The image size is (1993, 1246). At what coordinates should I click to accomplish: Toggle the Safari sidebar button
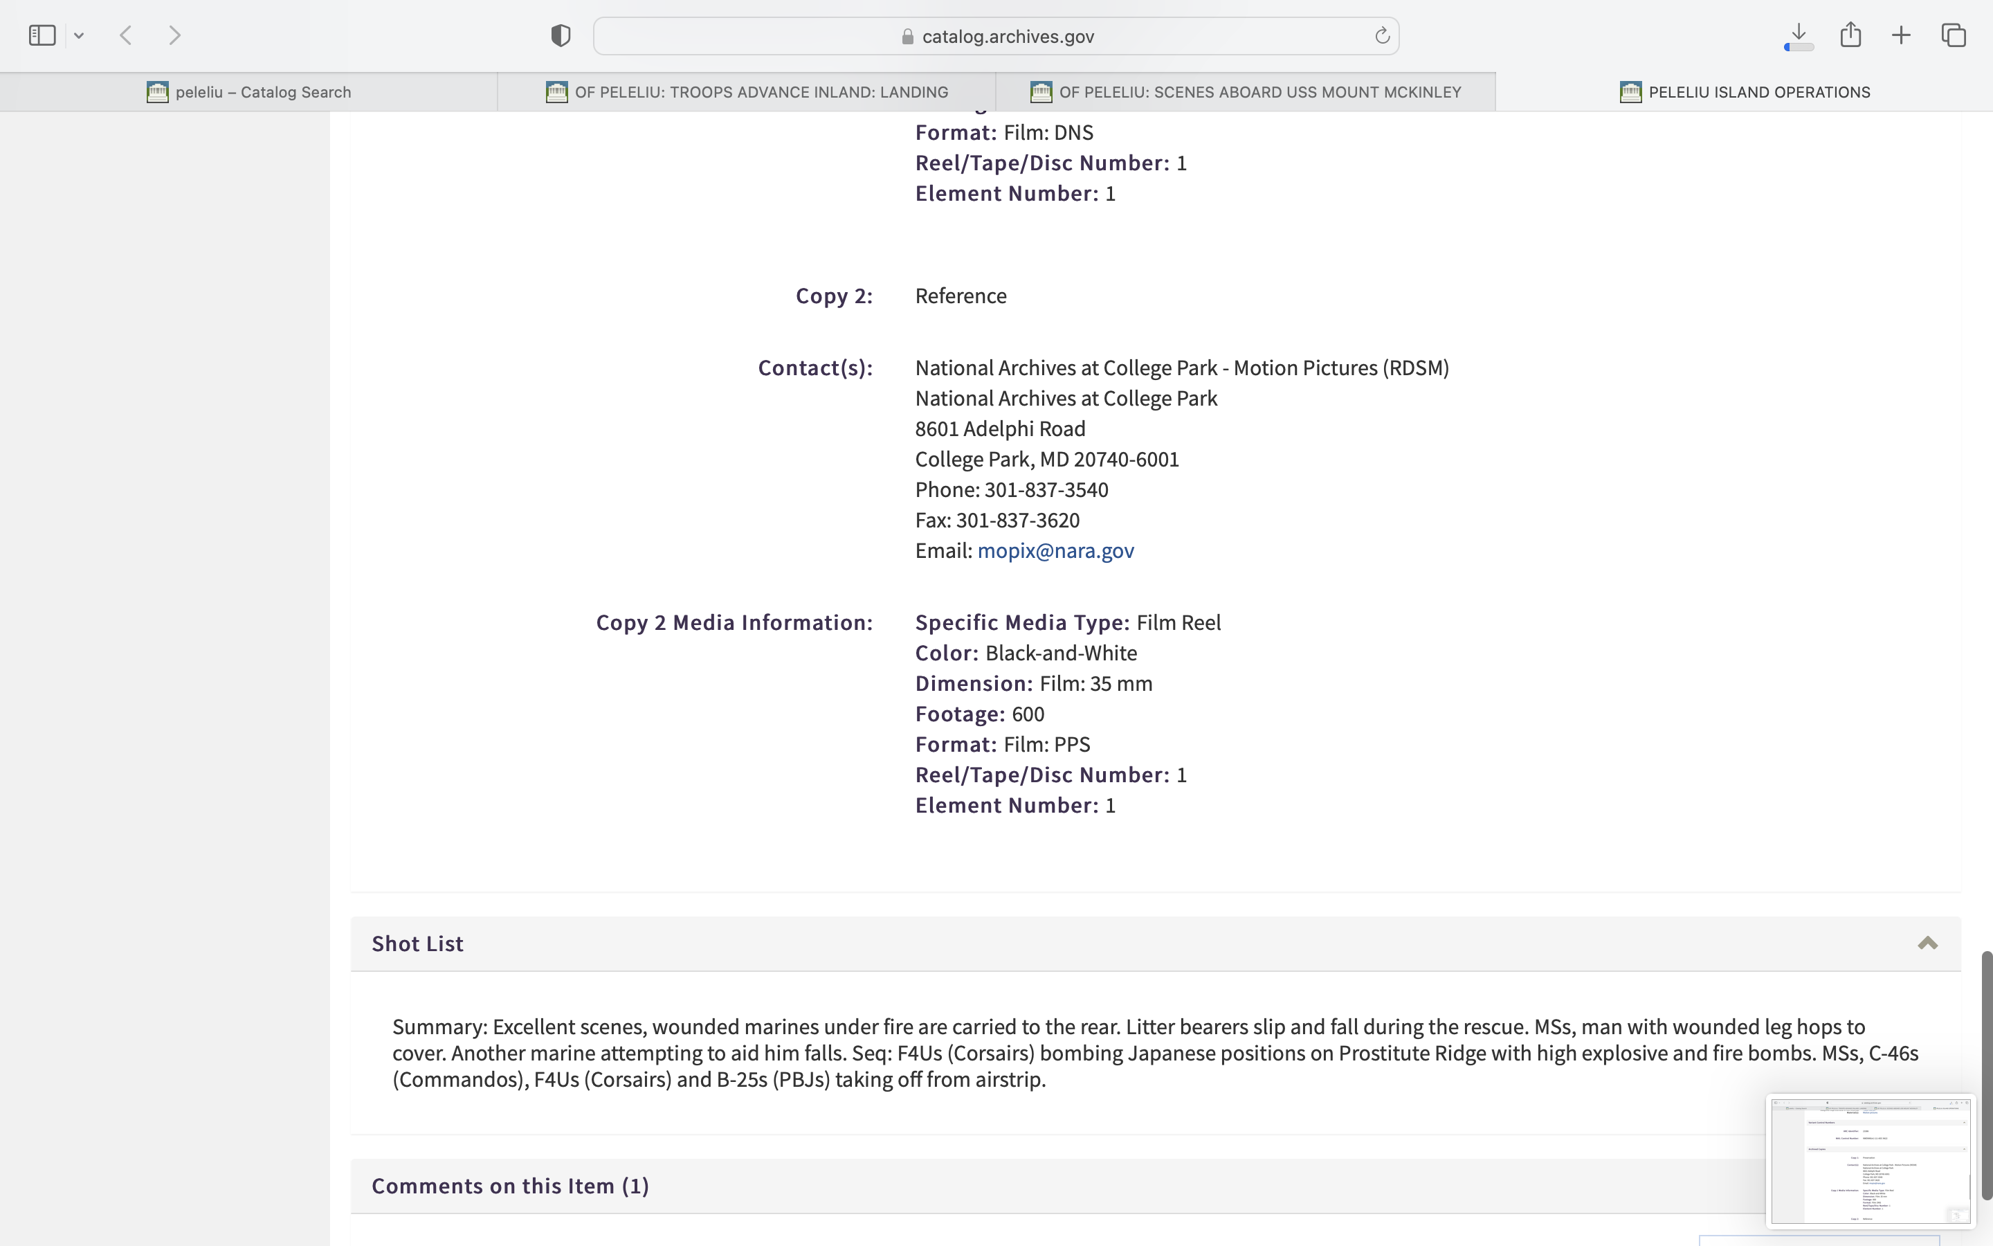(42, 35)
